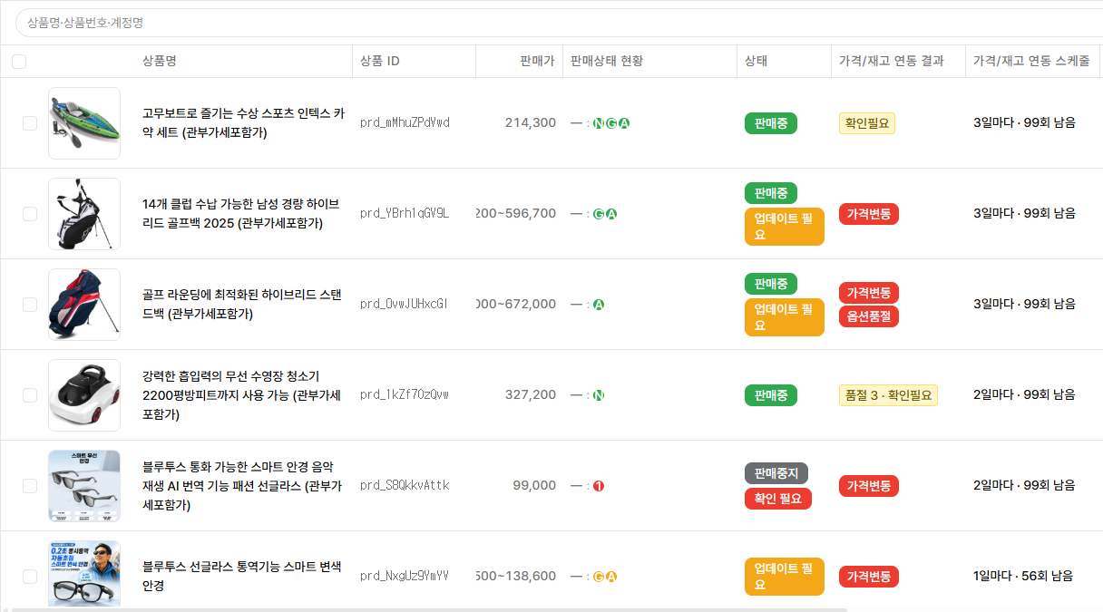This screenshot has width=1103, height=612.
Task: Check the box for prd_NxgUz9YmYV row
Action: click(30, 577)
